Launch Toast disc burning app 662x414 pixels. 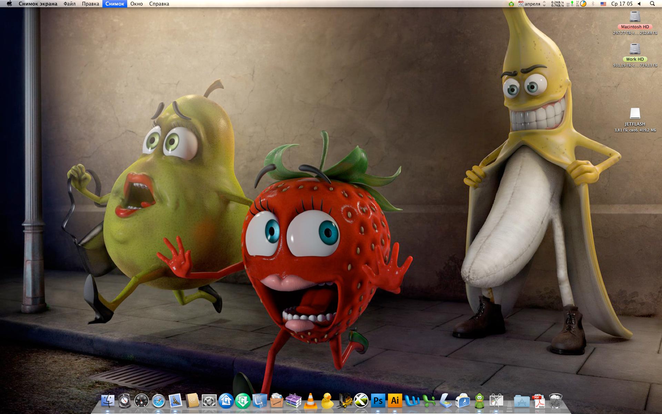pyautogui.click(x=463, y=401)
